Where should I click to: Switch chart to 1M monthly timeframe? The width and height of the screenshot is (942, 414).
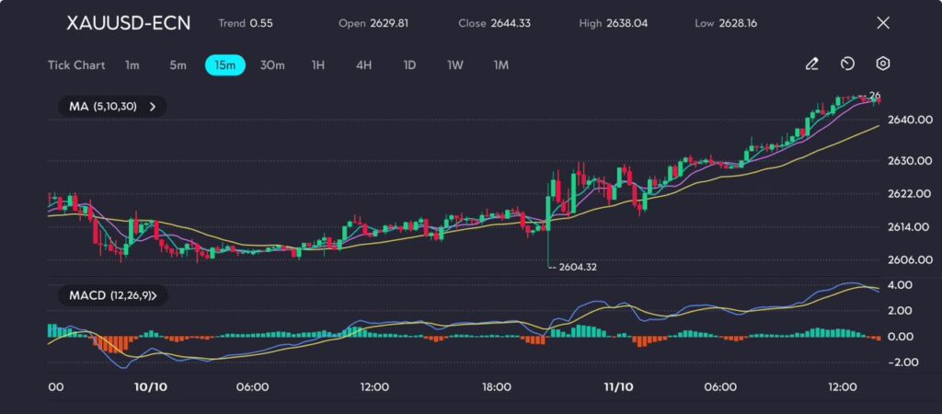pos(500,65)
